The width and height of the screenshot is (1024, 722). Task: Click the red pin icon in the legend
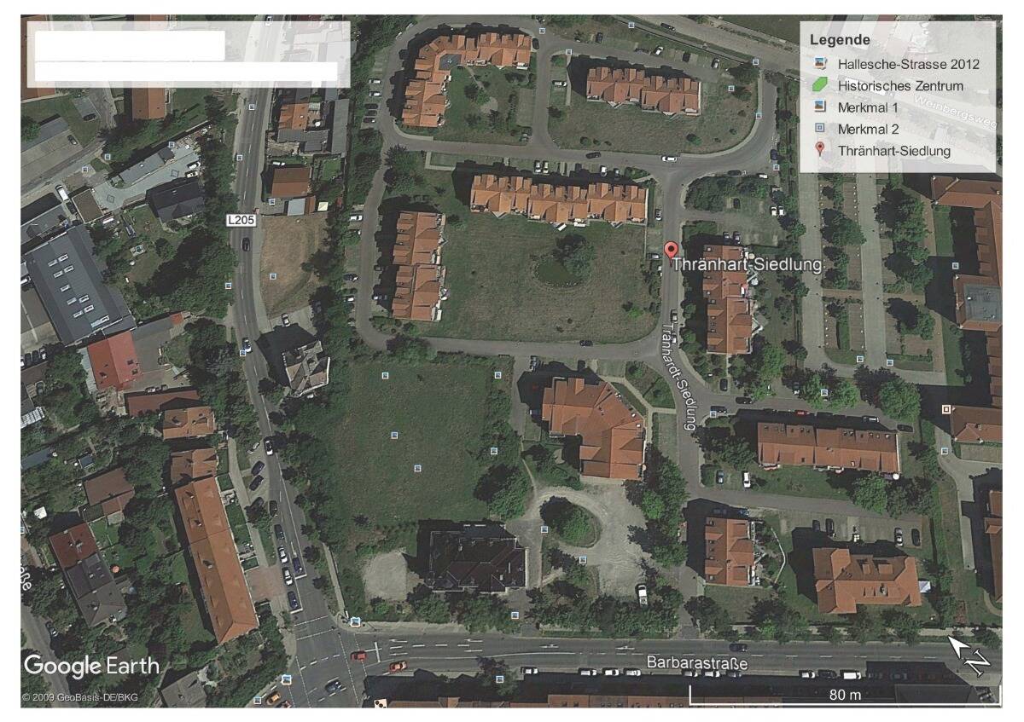coord(819,150)
